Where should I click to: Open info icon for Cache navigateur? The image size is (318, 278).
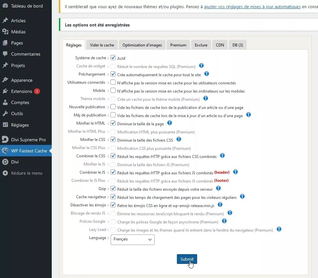tap(242, 197)
